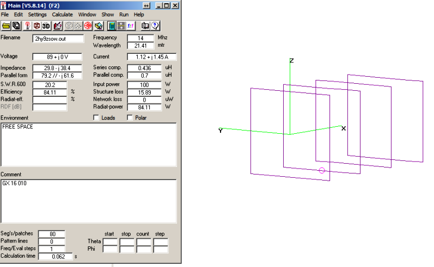Click the question mark help icon
The height and width of the screenshot is (267, 434).
coord(155,26)
